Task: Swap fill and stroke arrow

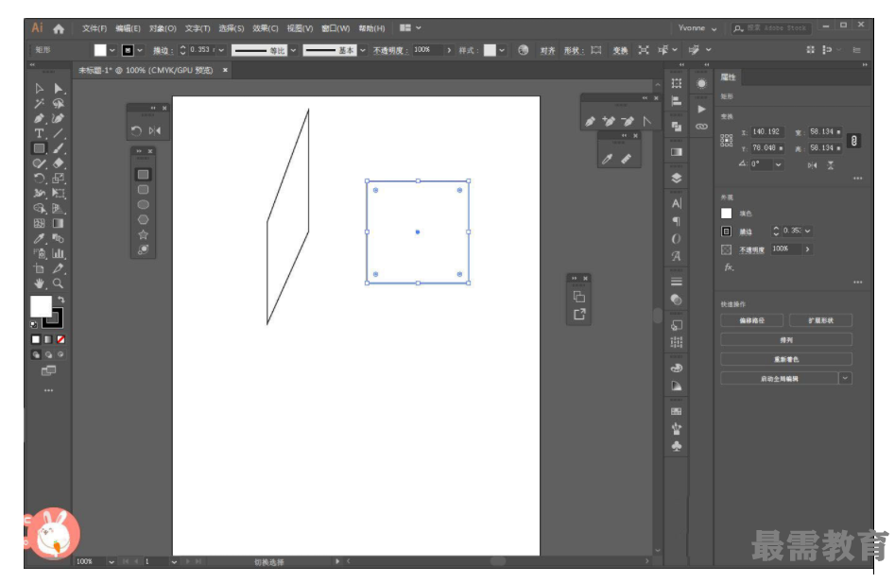Action: [61, 299]
